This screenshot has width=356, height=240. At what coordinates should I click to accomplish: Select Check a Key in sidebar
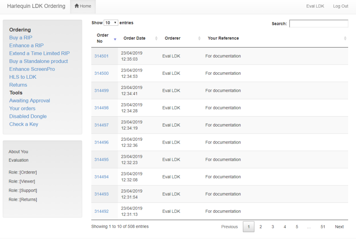click(x=24, y=124)
